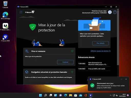Expand the system tray hidden icons chevron
The height and width of the screenshot is (98, 131).
tap(111, 95)
